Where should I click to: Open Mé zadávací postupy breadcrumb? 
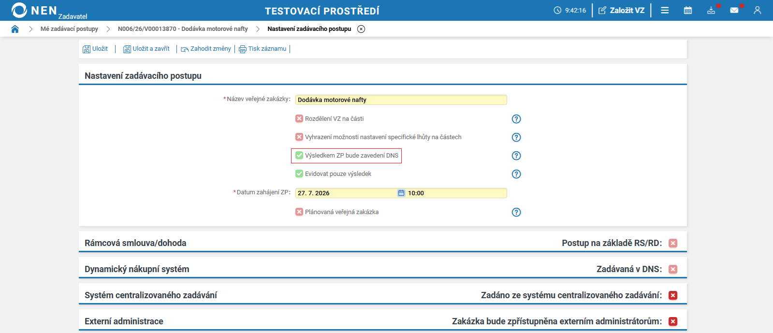click(69, 29)
